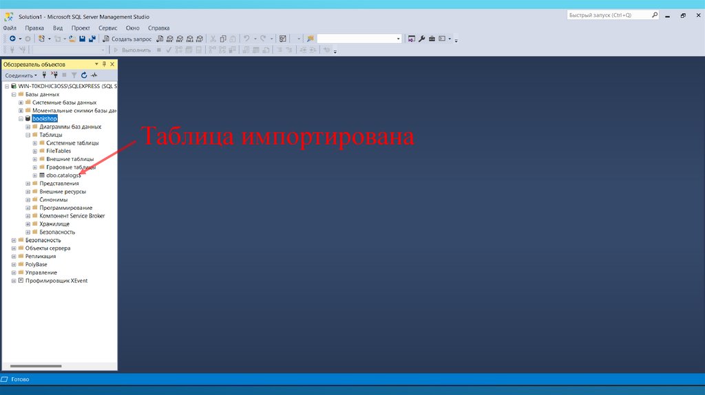Click the activity monitor icon in toolbar
Screen dimensions: 705x395
[283, 39]
